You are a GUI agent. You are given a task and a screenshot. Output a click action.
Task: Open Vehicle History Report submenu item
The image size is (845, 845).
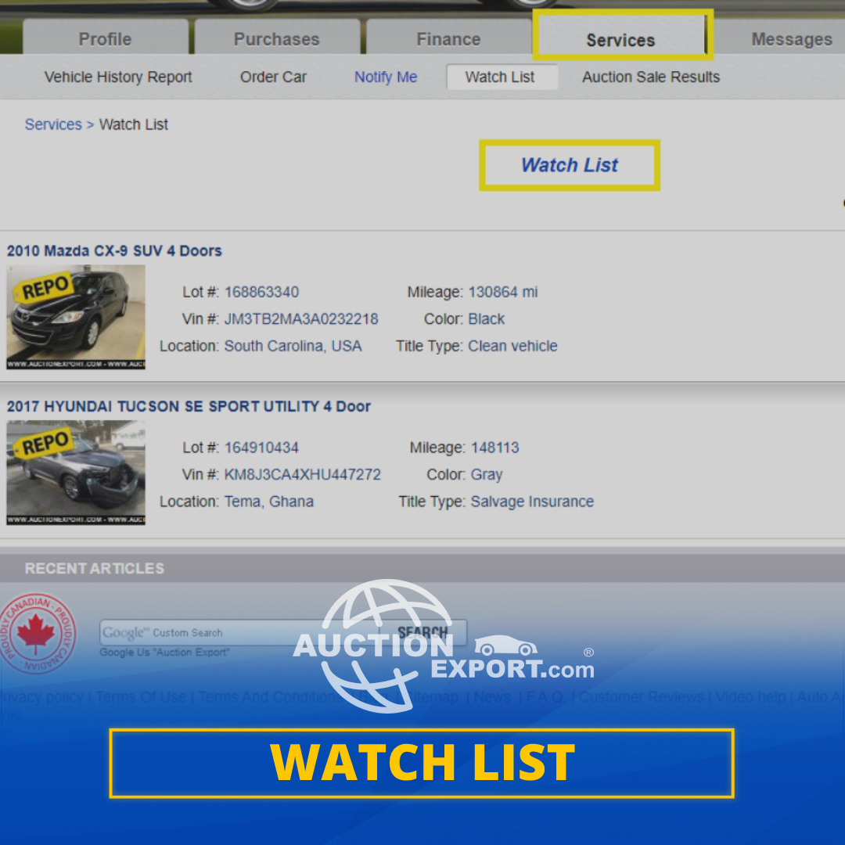pos(118,77)
